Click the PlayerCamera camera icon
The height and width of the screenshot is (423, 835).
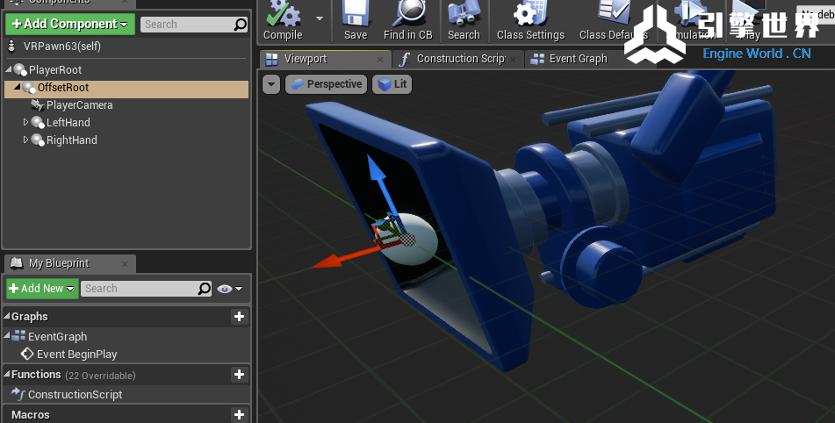[x=37, y=105]
